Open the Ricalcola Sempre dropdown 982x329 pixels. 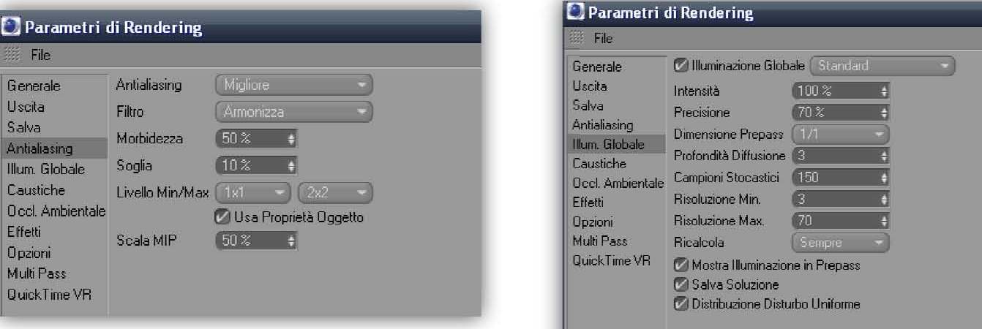[840, 242]
